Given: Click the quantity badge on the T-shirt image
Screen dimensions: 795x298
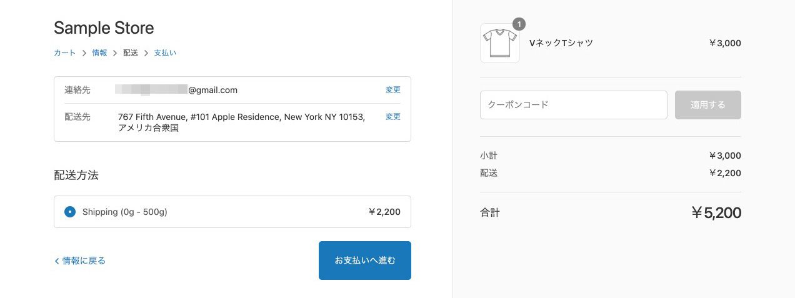Looking at the screenshot, I should 519,24.
